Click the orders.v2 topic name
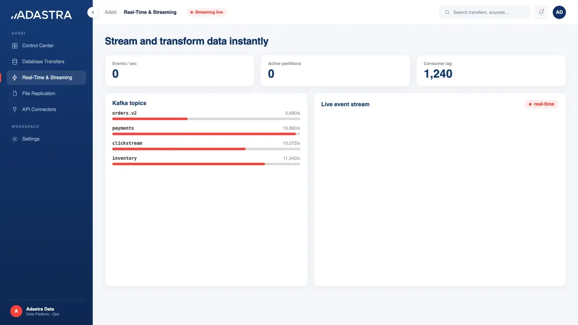This screenshot has width=578, height=325. click(x=125, y=113)
